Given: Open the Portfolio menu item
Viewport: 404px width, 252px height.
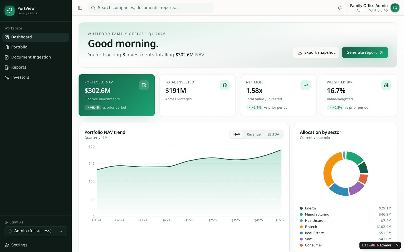Looking at the screenshot, I should coord(36,47).
